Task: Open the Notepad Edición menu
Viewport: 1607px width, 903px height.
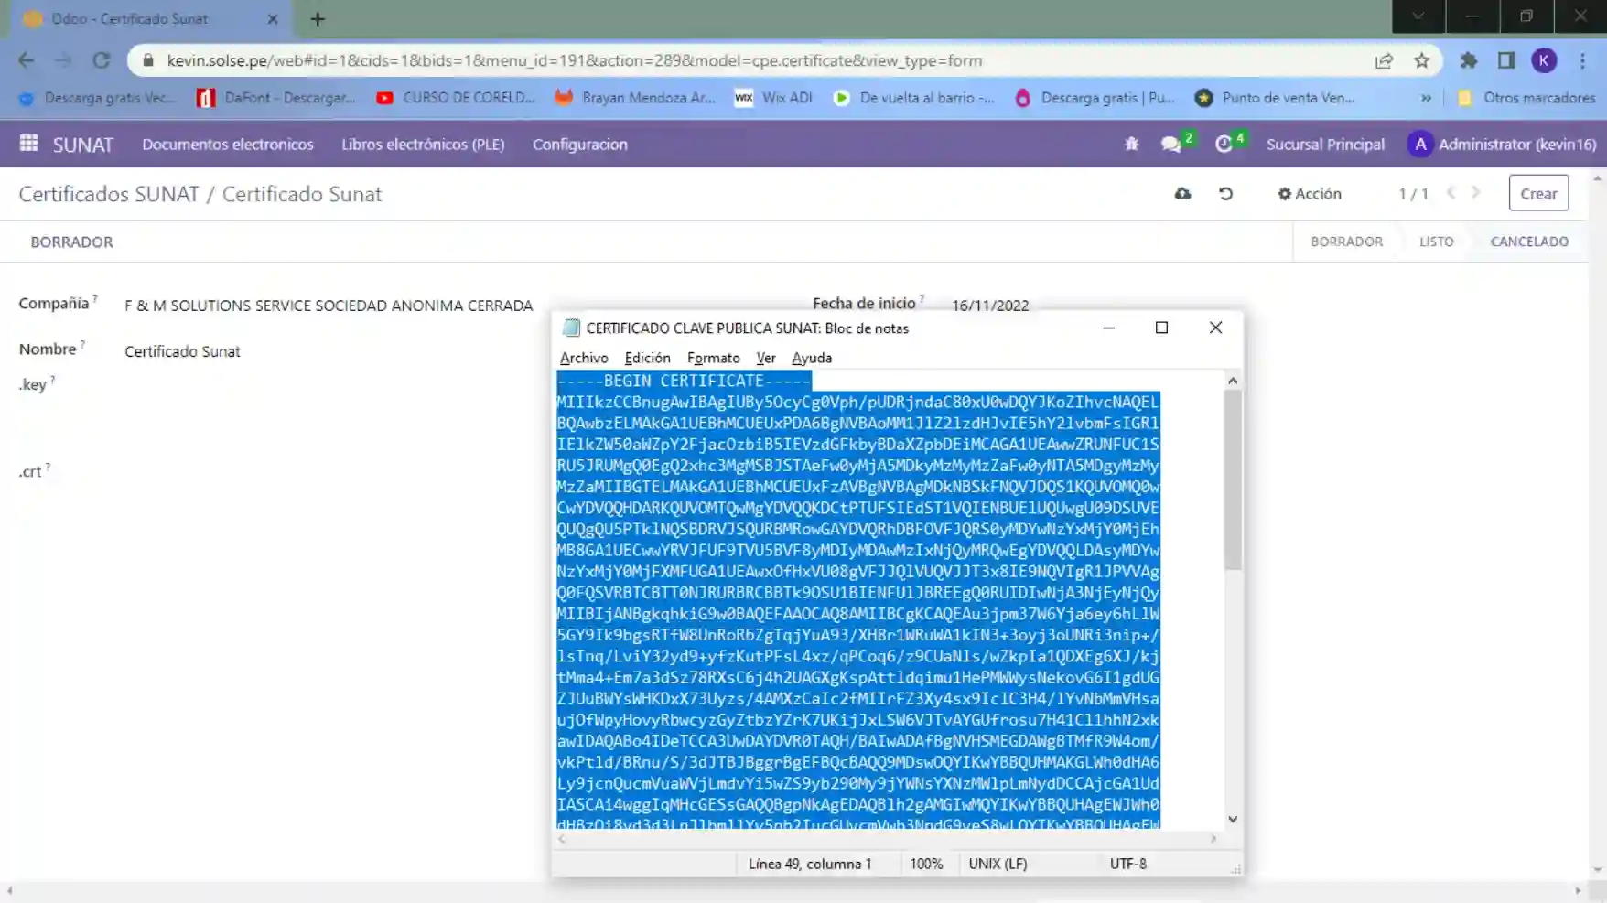Action: coord(647,358)
